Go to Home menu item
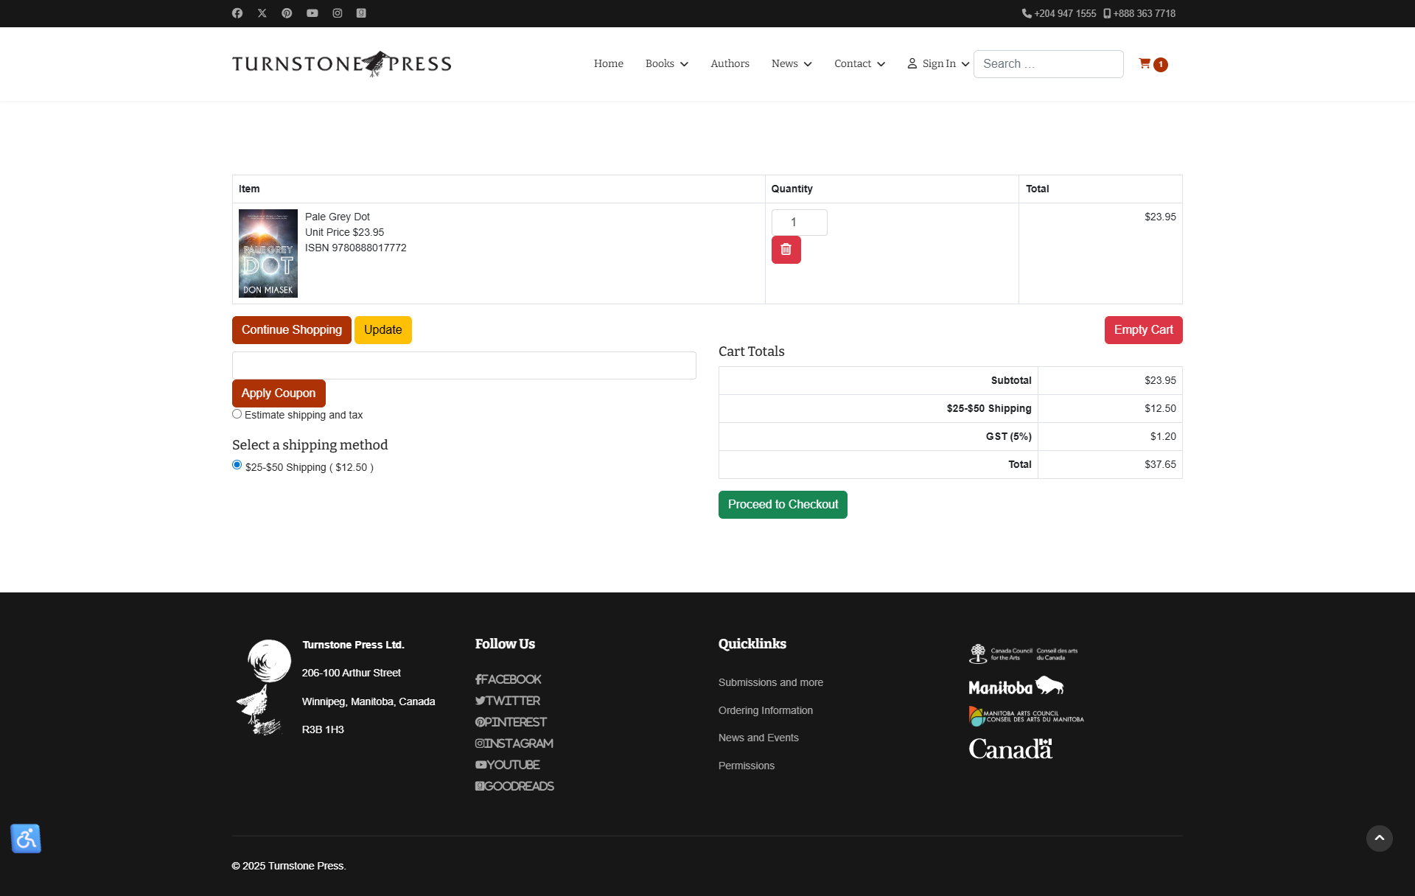 [609, 64]
